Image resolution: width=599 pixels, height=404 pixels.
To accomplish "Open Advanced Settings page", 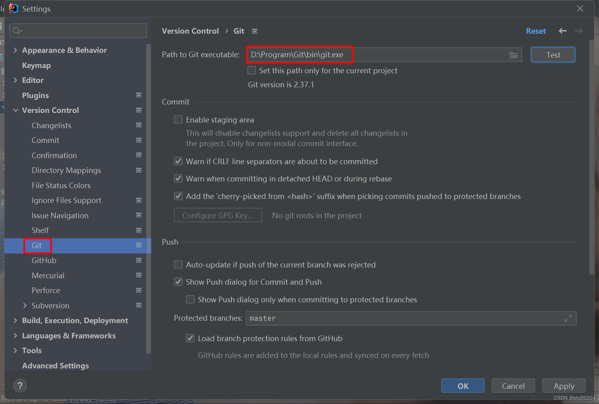I will click(55, 366).
